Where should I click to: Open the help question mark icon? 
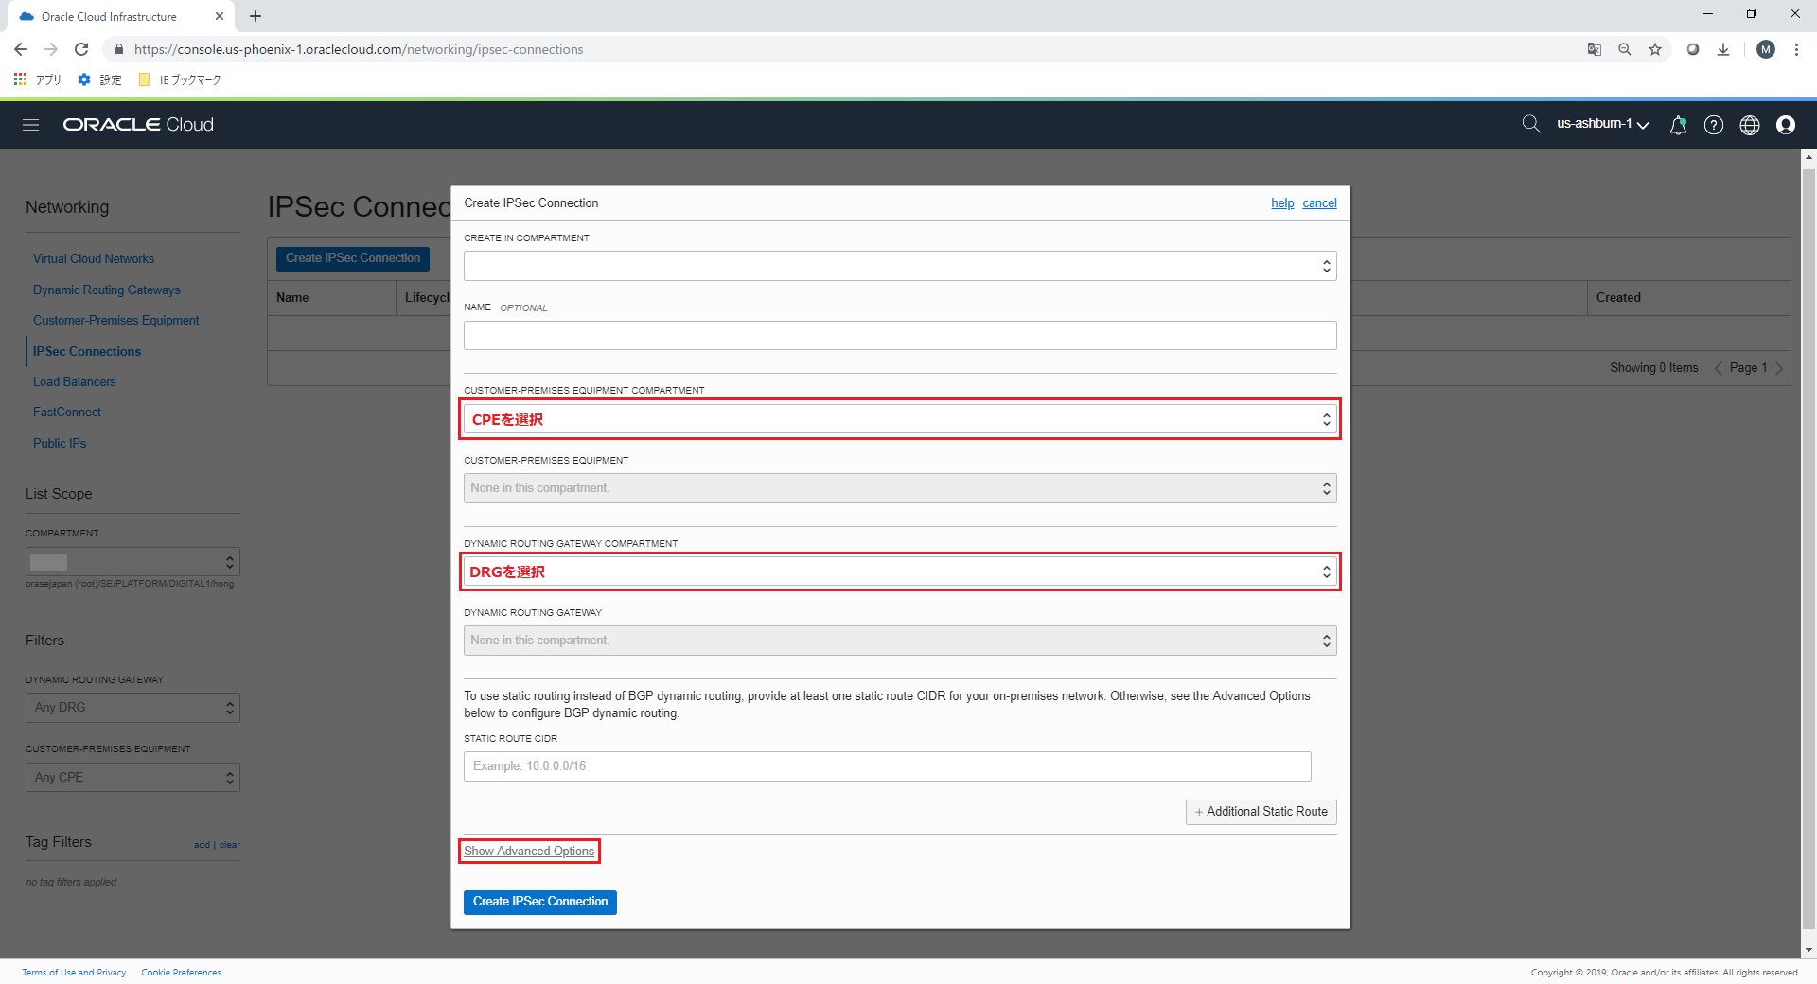tap(1714, 125)
